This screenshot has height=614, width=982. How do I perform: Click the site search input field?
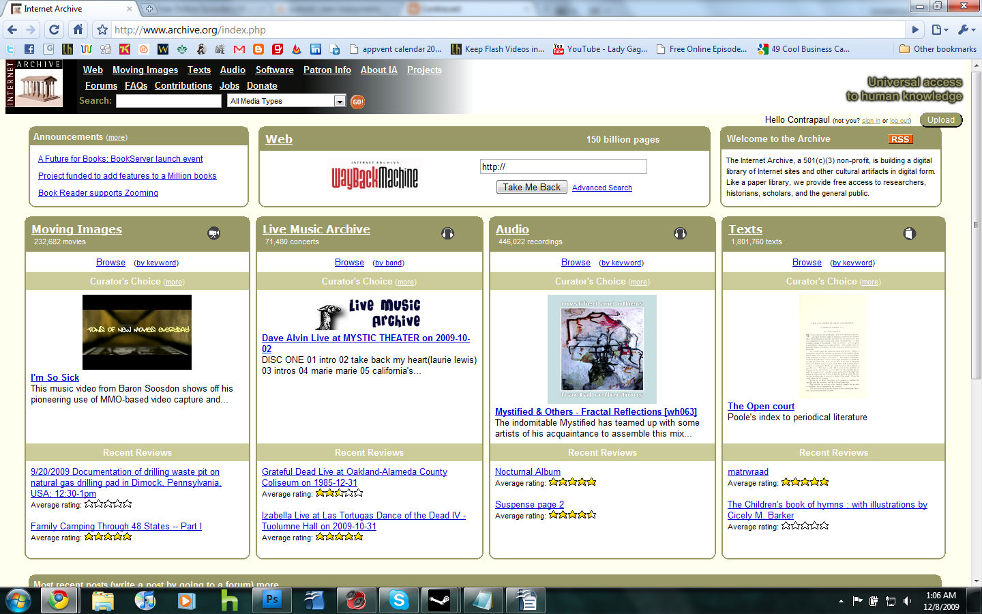point(168,101)
